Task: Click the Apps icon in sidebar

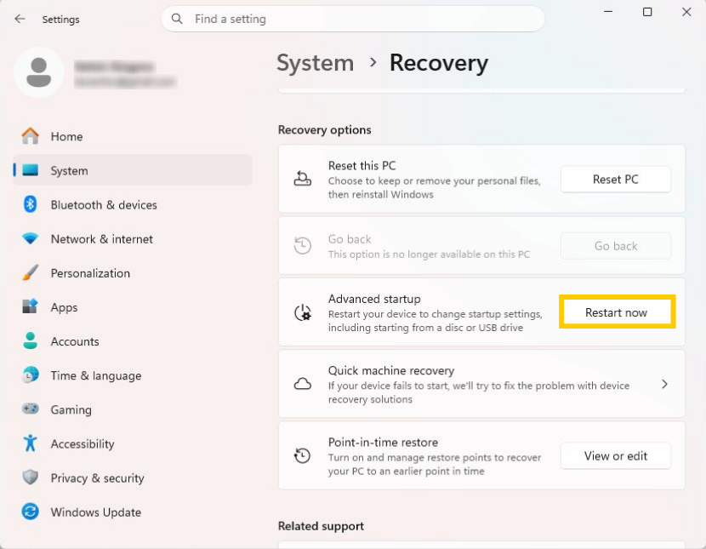Action: [x=30, y=306]
